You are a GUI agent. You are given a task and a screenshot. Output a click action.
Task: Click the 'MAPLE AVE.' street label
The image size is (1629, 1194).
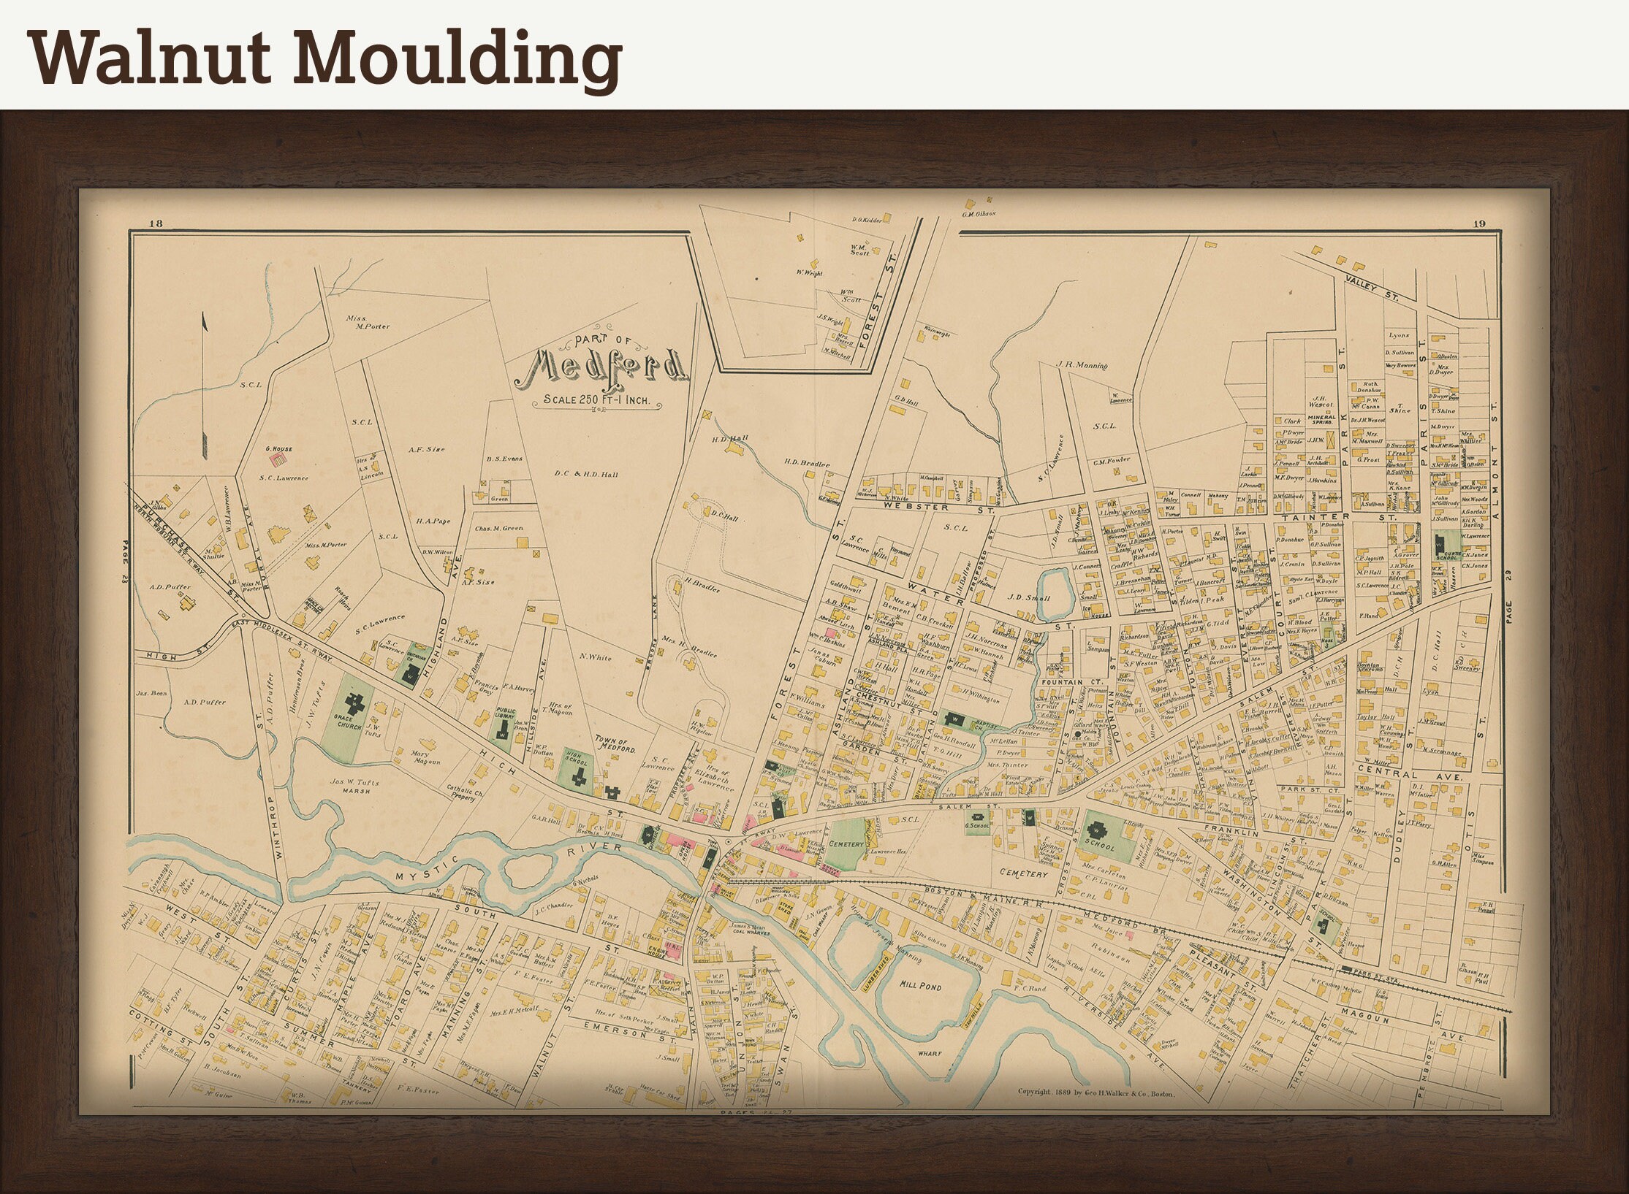pos(354,973)
